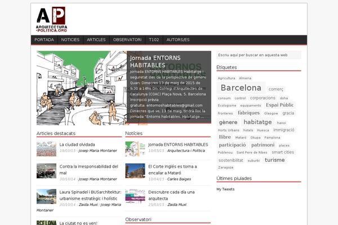The height and width of the screenshot is (225, 338).
Task: Click the Arquitectura Politica logo
Action: [x=51, y=19]
